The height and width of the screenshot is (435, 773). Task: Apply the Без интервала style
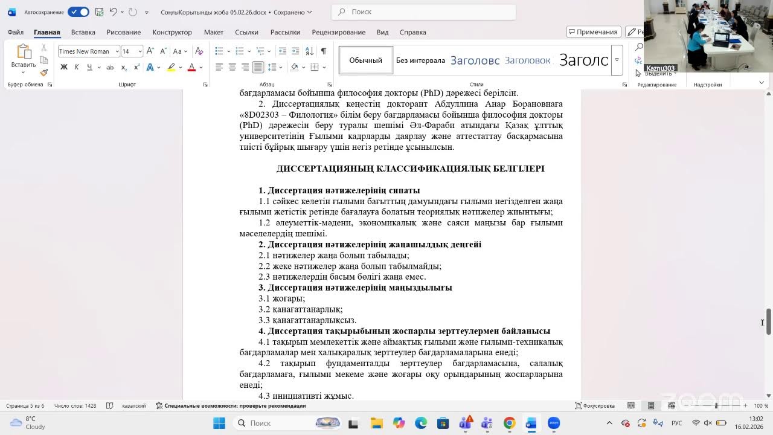click(x=420, y=60)
